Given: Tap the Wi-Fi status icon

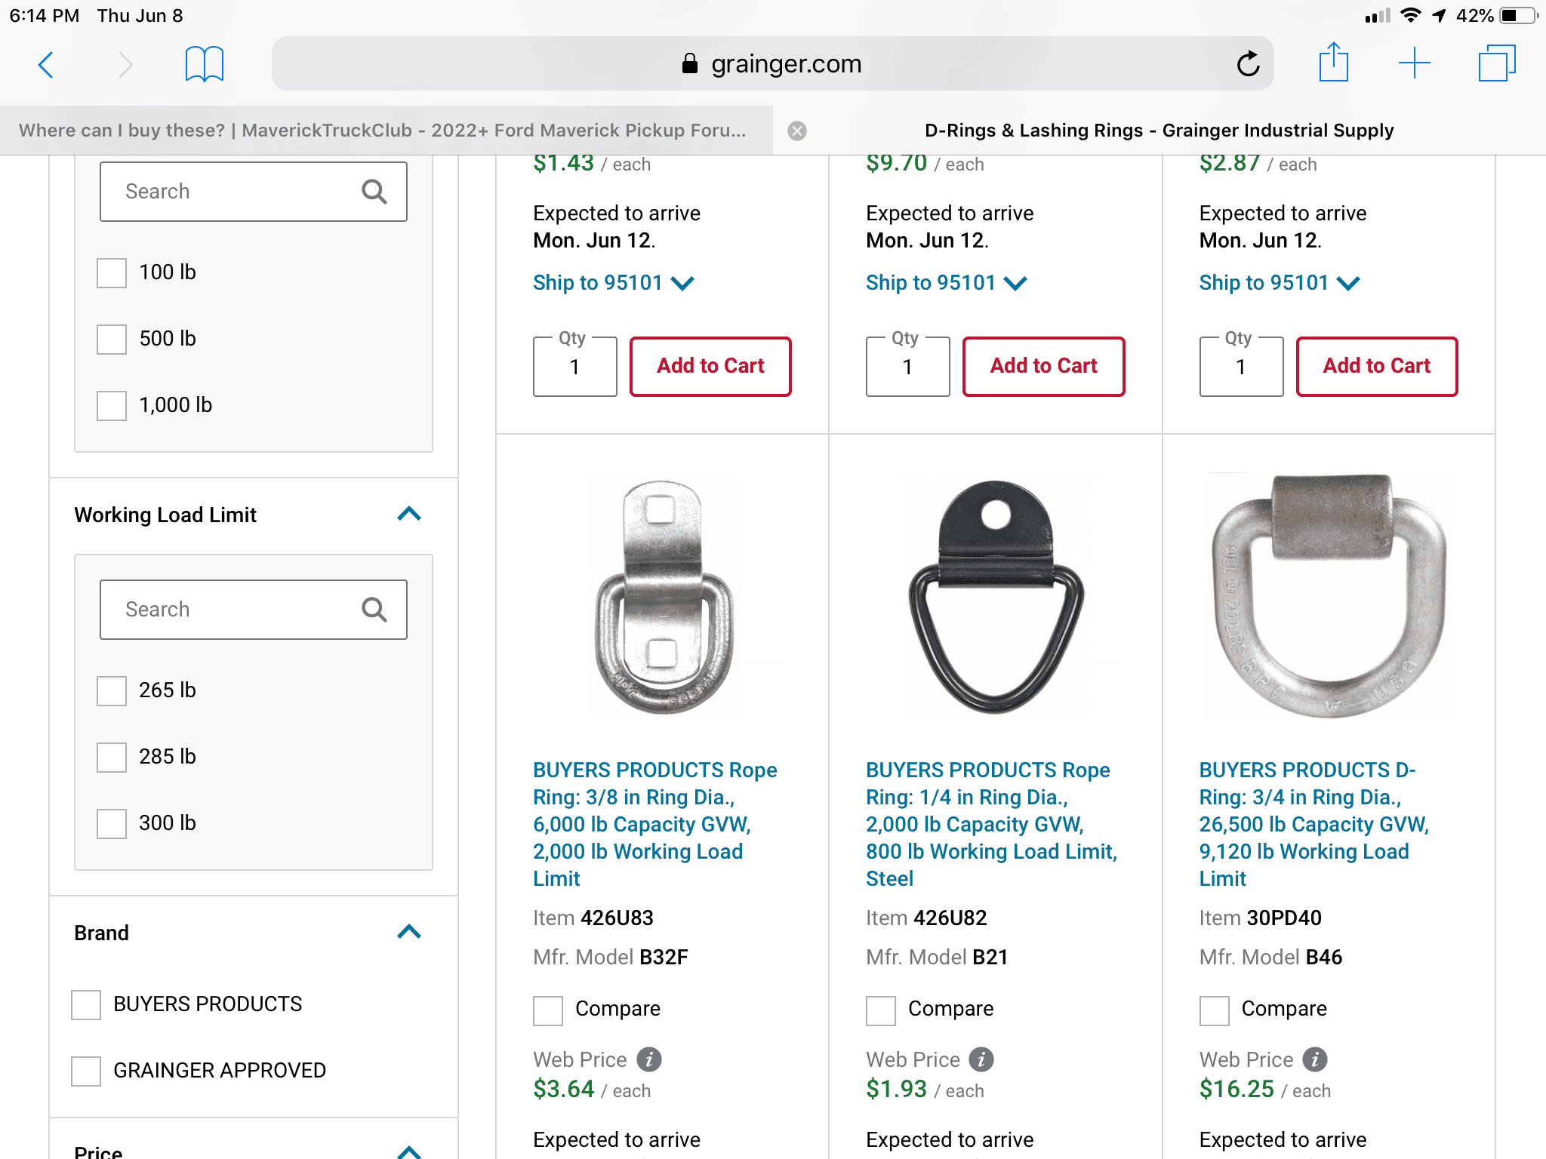Looking at the screenshot, I should tap(1410, 16).
